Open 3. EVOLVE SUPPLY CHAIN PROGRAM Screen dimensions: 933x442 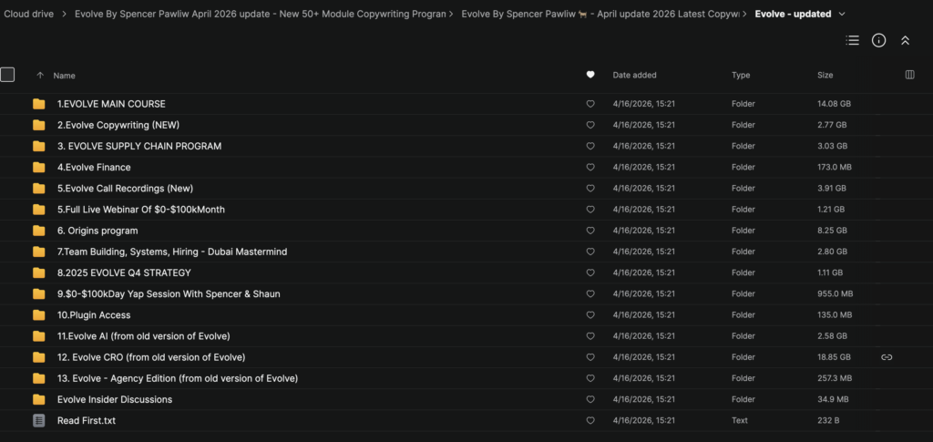139,147
